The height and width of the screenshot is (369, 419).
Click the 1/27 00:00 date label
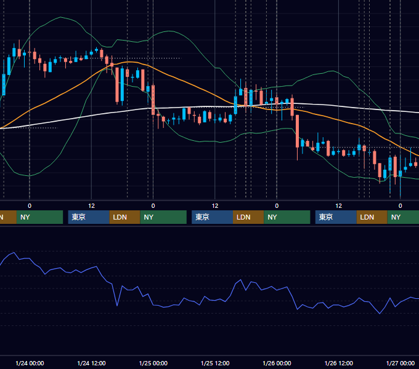401,363
